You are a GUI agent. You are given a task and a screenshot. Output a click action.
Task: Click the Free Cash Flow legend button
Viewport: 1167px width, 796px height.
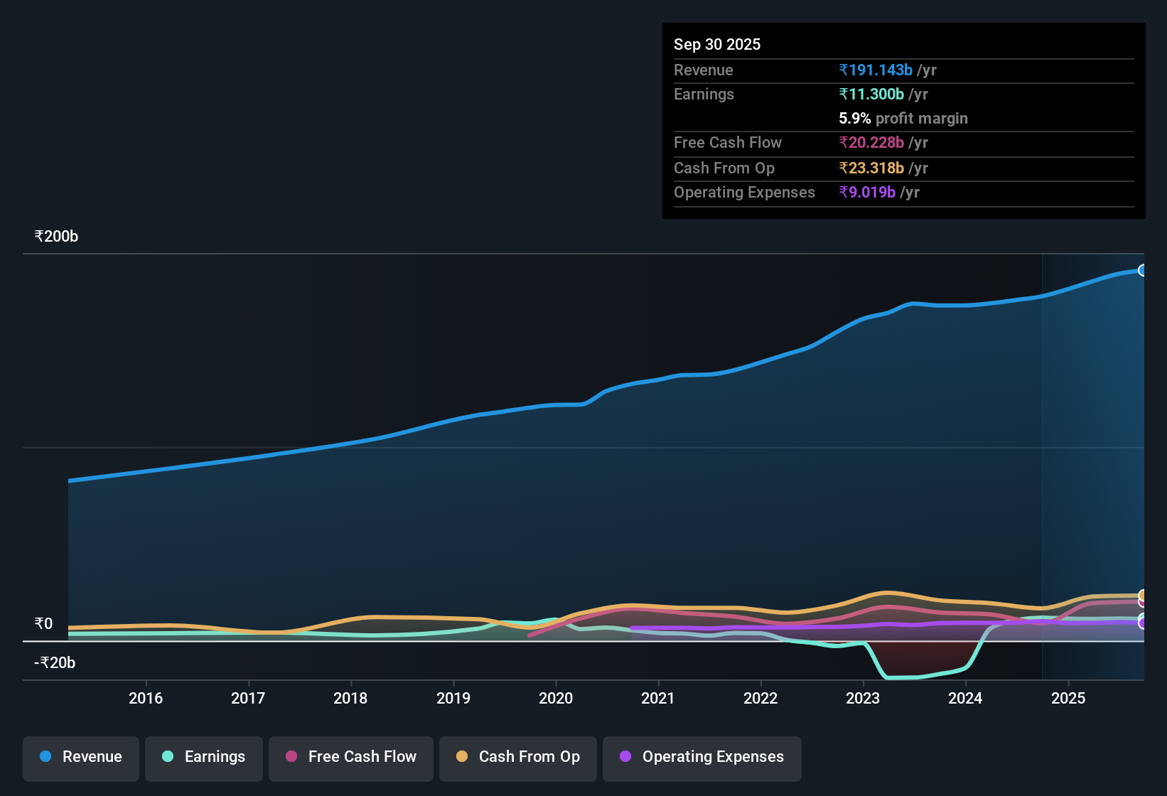(x=350, y=757)
